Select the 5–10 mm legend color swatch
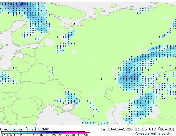Viewport: 176px width, 136px height. pos(30,132)
